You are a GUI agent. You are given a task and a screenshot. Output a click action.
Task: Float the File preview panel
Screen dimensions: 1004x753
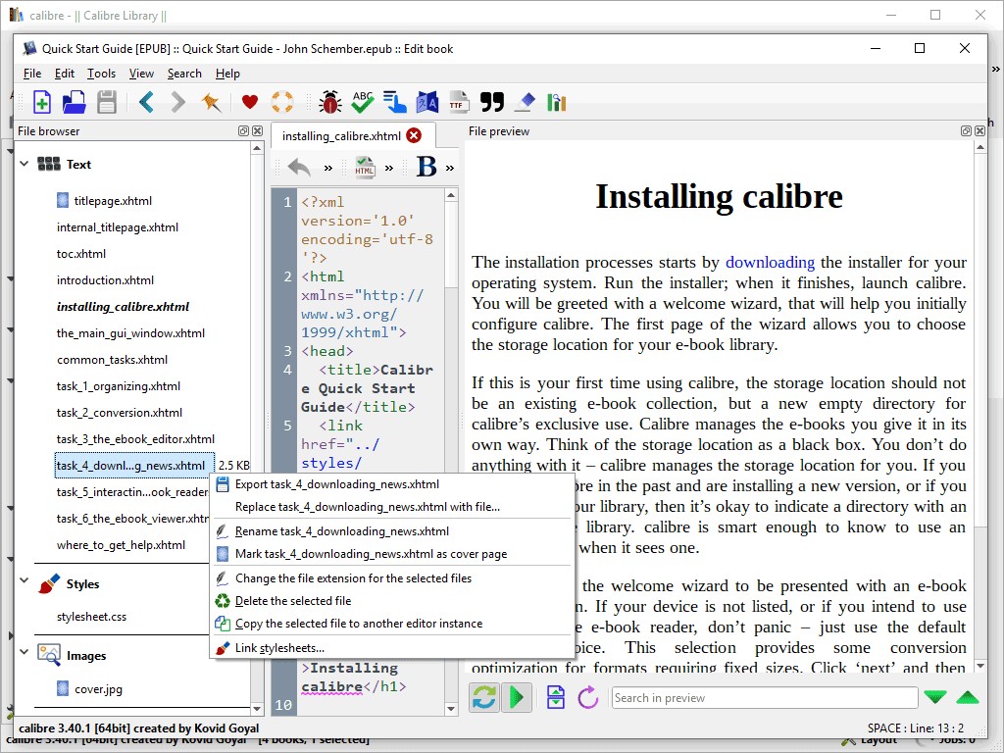[966, 130]
